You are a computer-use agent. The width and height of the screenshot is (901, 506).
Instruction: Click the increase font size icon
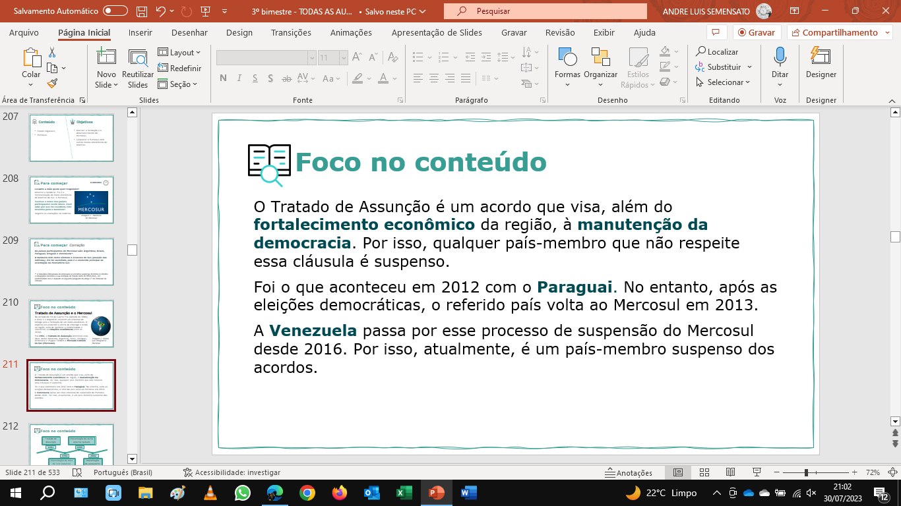click(x=358, y=58)
